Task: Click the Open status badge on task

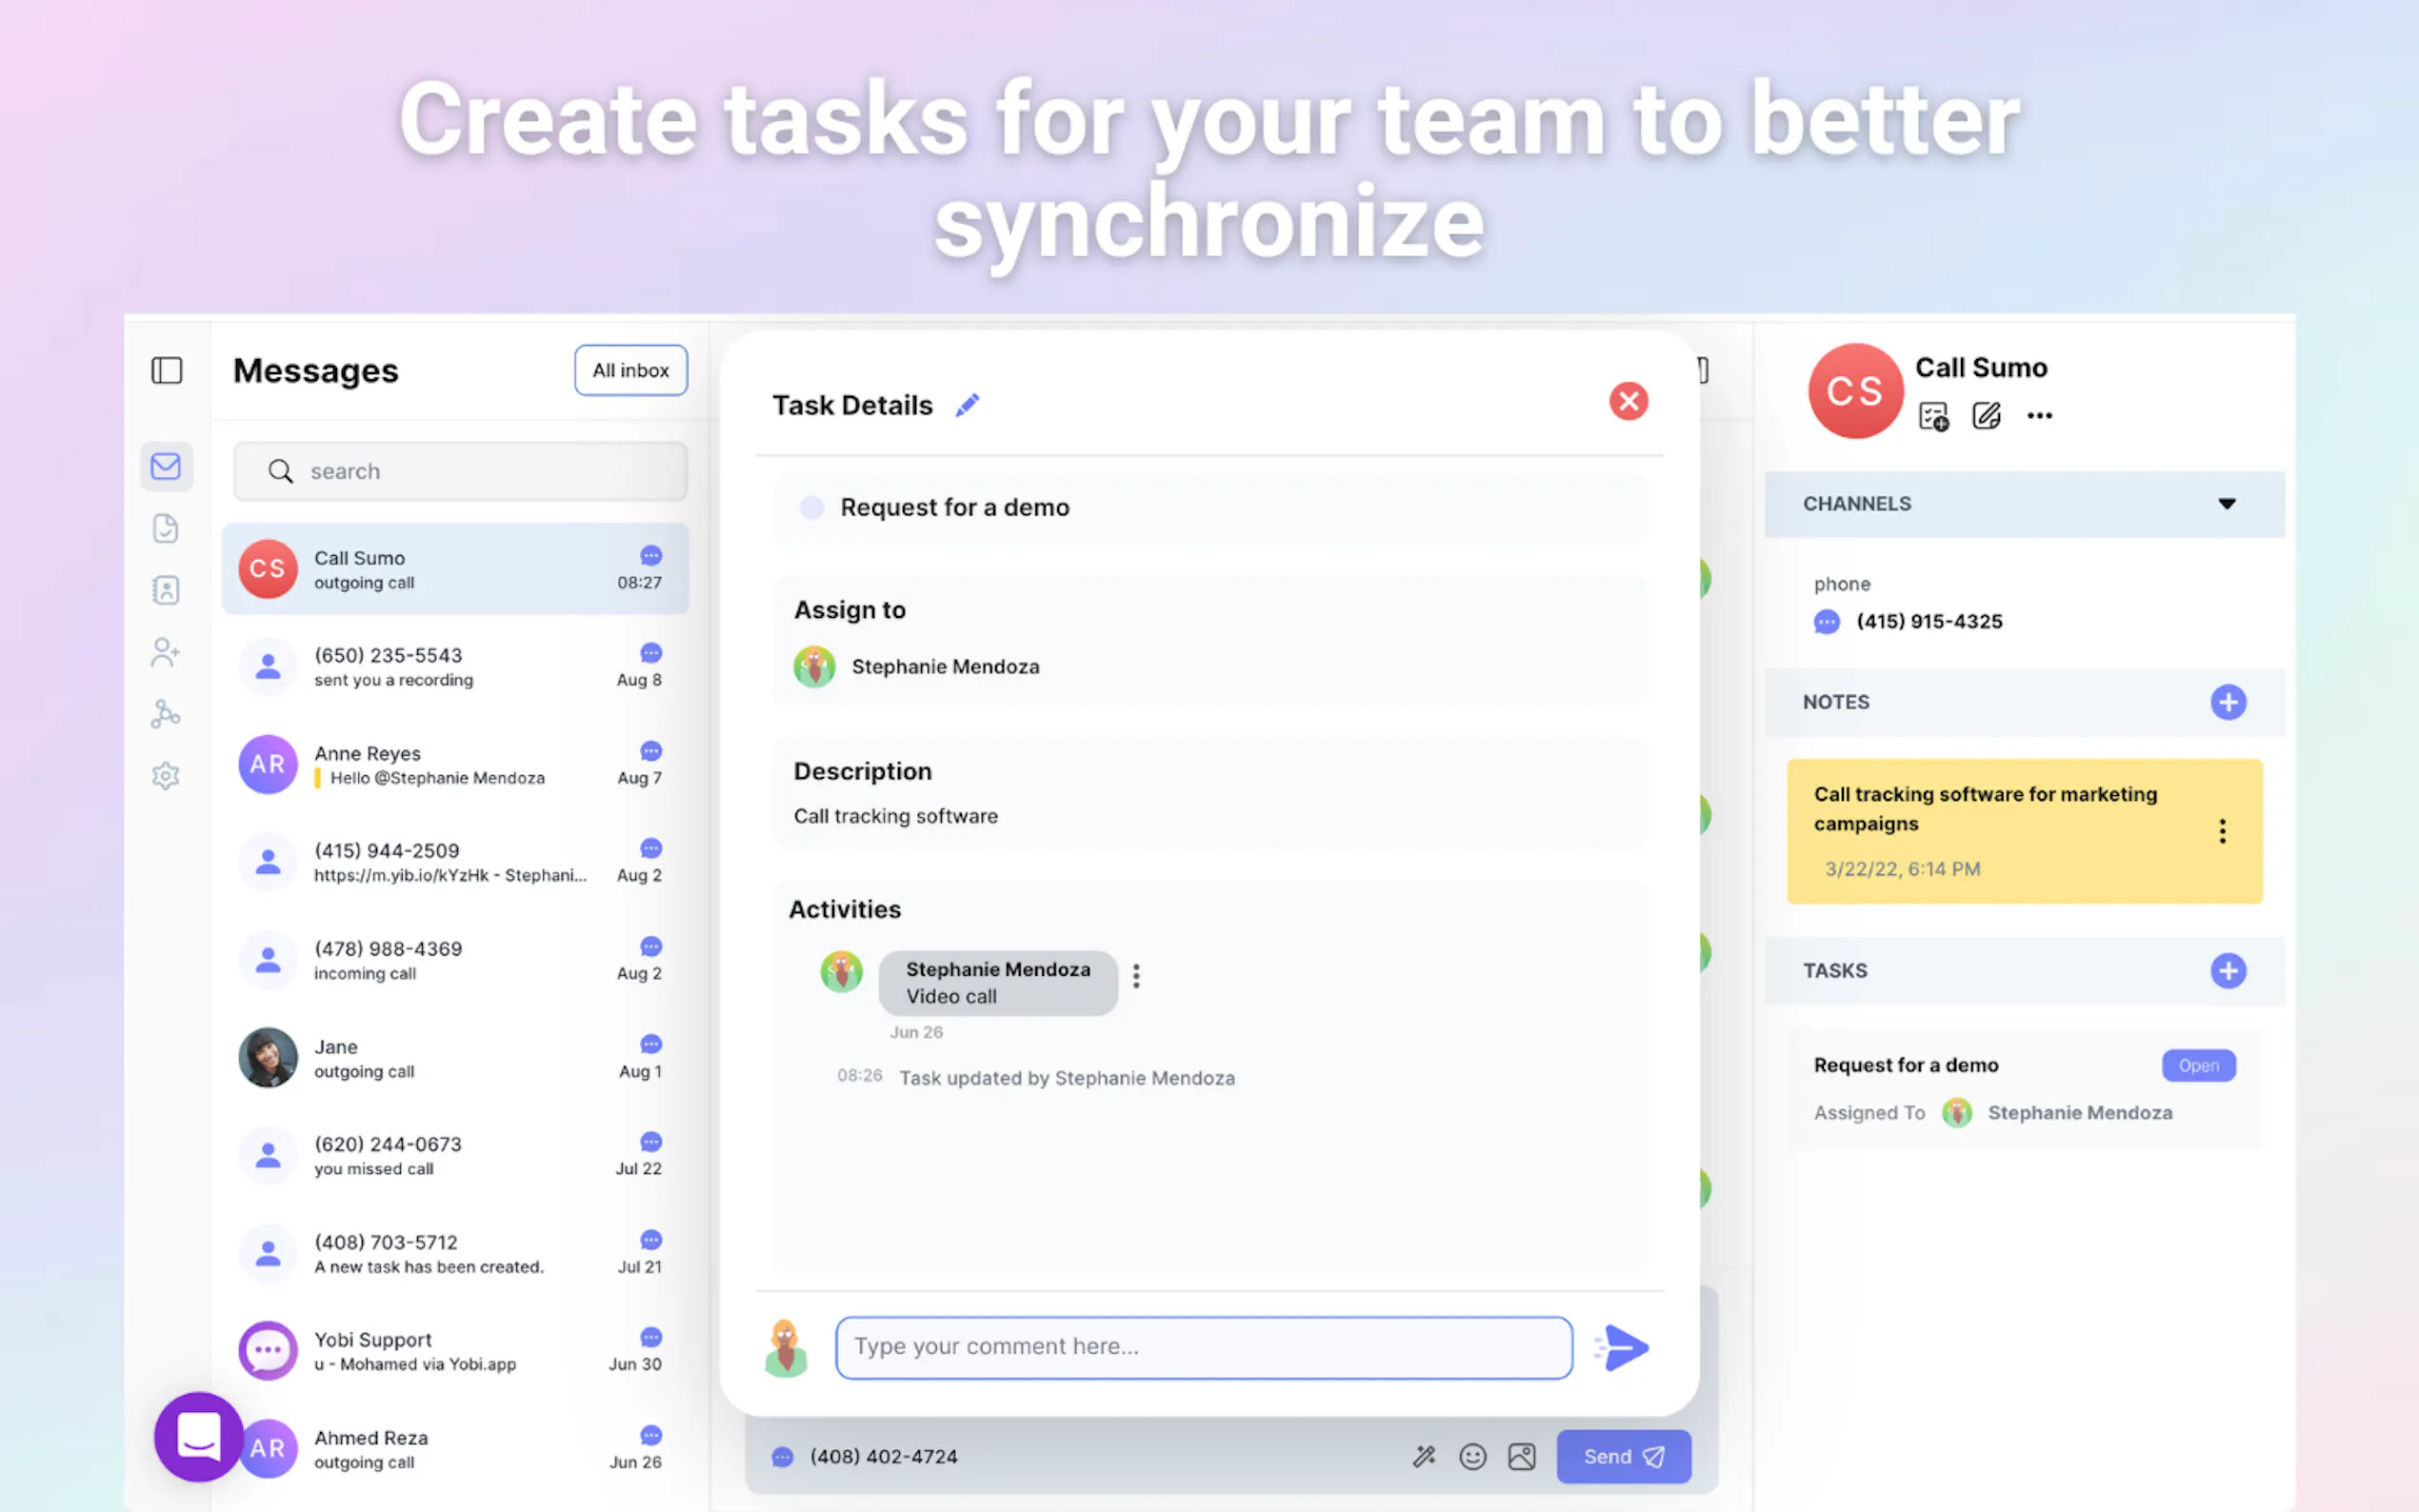Action: (2198, 1066)
